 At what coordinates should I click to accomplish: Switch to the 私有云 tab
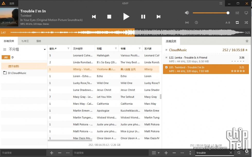[25, 41]
